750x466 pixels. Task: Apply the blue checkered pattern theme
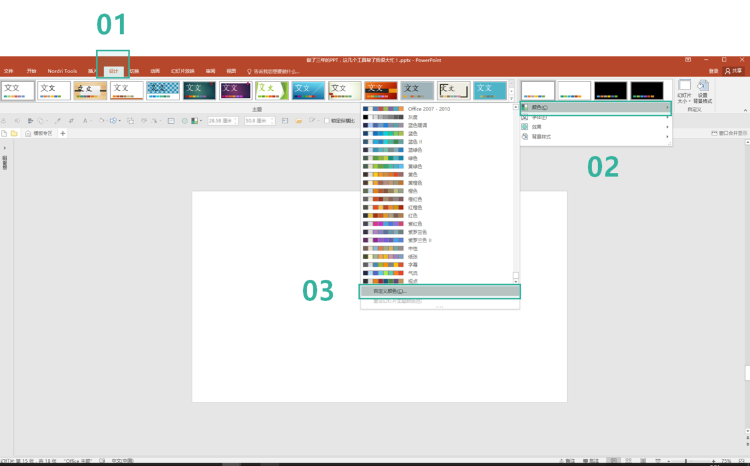click(163, 91)
